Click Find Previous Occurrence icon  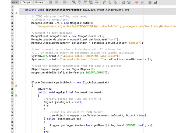coord(79,2)
